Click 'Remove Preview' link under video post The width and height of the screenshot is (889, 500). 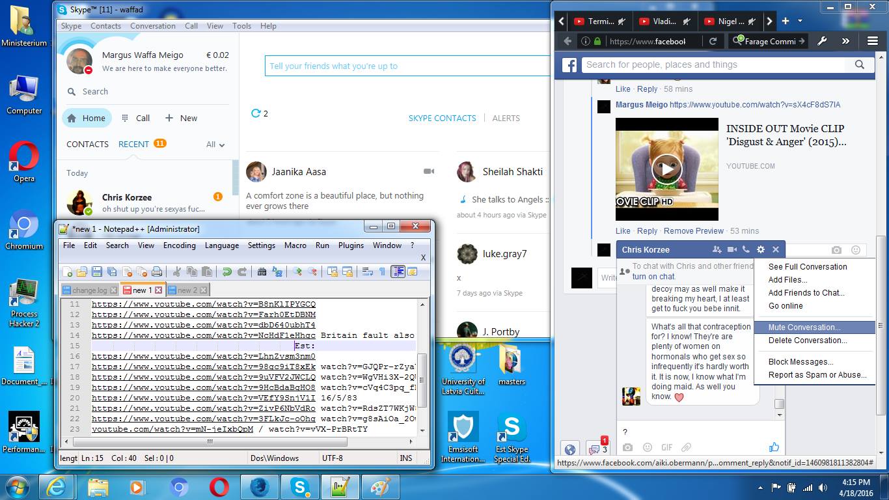[694, 231]
